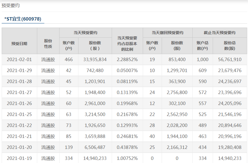Click percentage value 0.19968%
Screen dimensions: 248x163
coord(127,103)
